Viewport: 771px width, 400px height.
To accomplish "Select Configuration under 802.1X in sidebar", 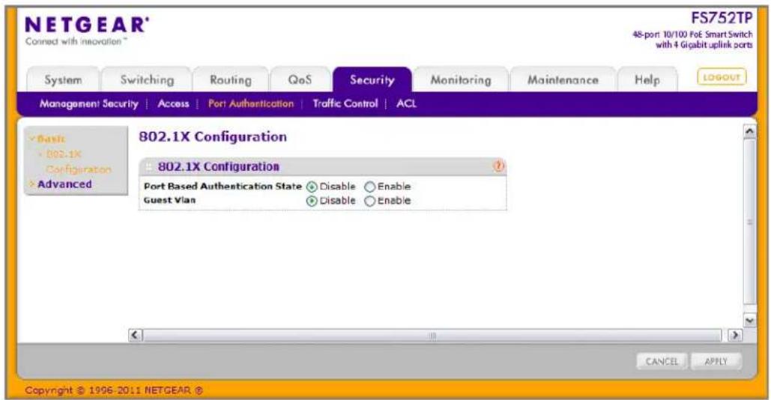I will pyautogui.click(x=79, y=169).
